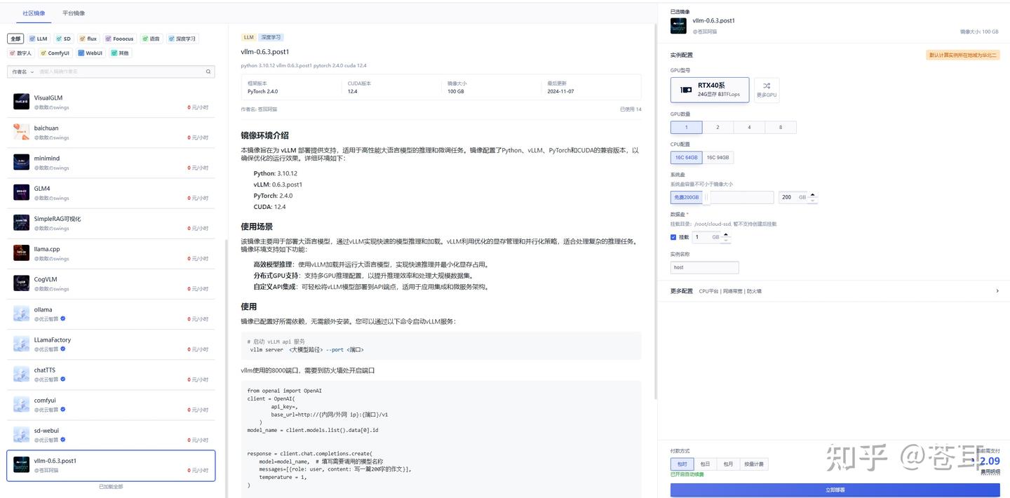Open the minimind image thumbnail icon
The height and width of the screenshot is (498, 1010).
tap(21, 162)
